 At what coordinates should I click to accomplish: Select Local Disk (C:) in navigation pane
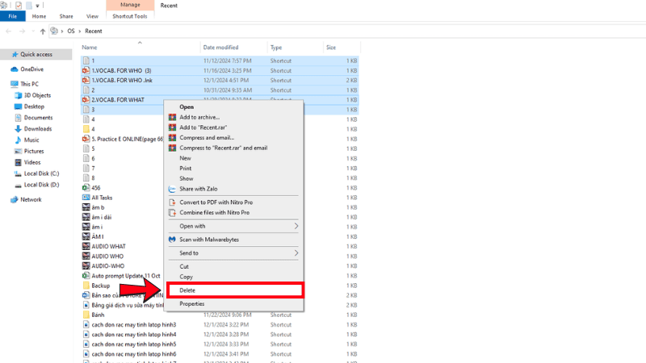tap(40, 173)
